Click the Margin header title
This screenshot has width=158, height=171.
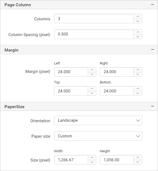click(11, 50)
